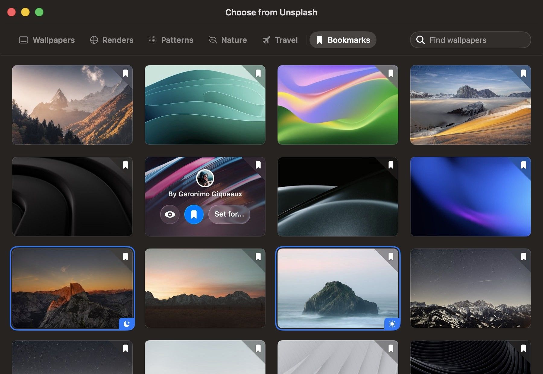Select the Half Dome sunset wallpaper

coord(72,288)
